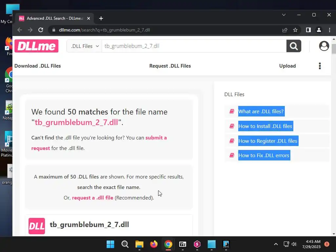Open Windows taskbar search
The image size is (336, 252).
point(125,244)
